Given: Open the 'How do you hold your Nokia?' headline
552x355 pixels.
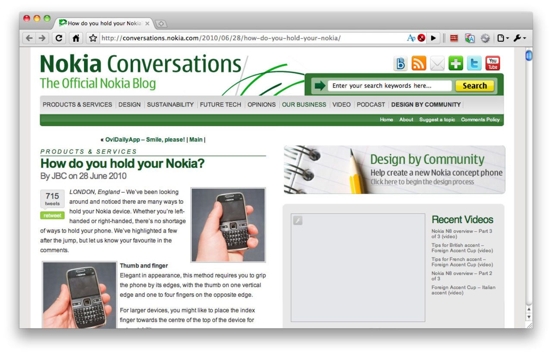Looking at the screenshot, I should click(x=122, y=164).
